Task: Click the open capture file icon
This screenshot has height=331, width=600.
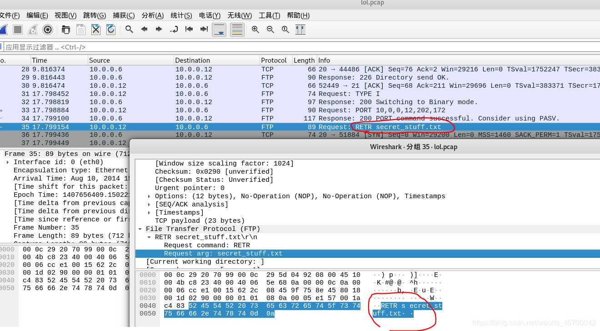Action: coord(66,30)
